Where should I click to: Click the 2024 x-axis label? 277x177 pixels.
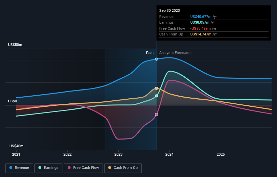(169, 155)
